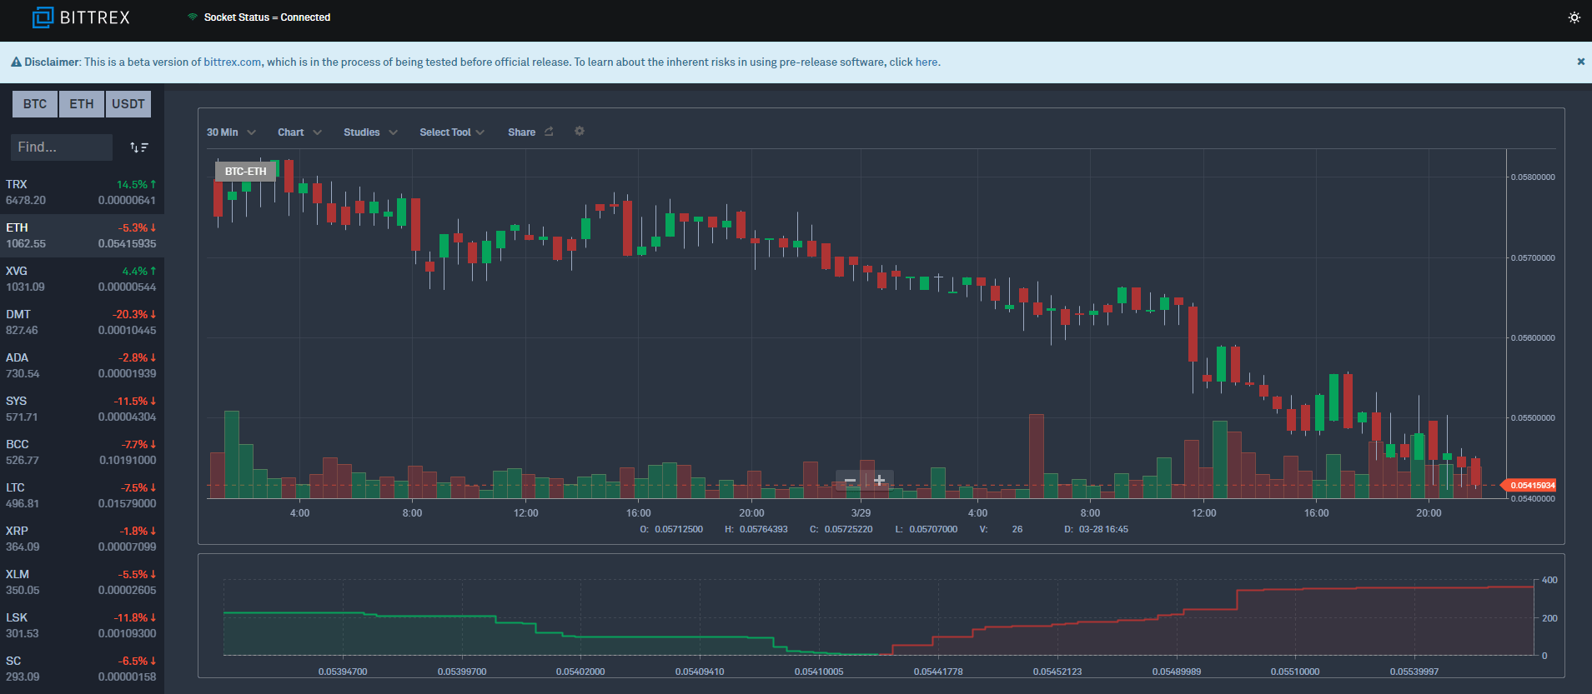Screen dimensions: 1592x694
Task: Click the Socket Status Connected text
Action: tap(267, 17)
